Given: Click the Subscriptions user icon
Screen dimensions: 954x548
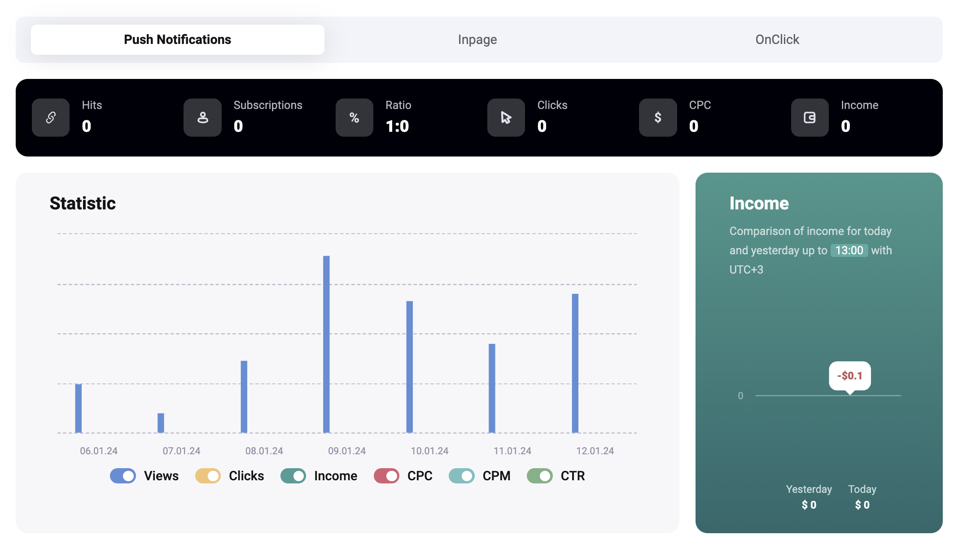Looking at the screenshot, I should click(202, 117).
